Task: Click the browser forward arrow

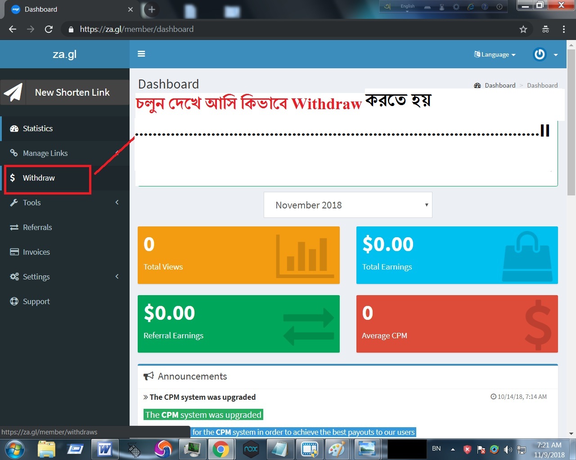Action: [x=31, y=29]
